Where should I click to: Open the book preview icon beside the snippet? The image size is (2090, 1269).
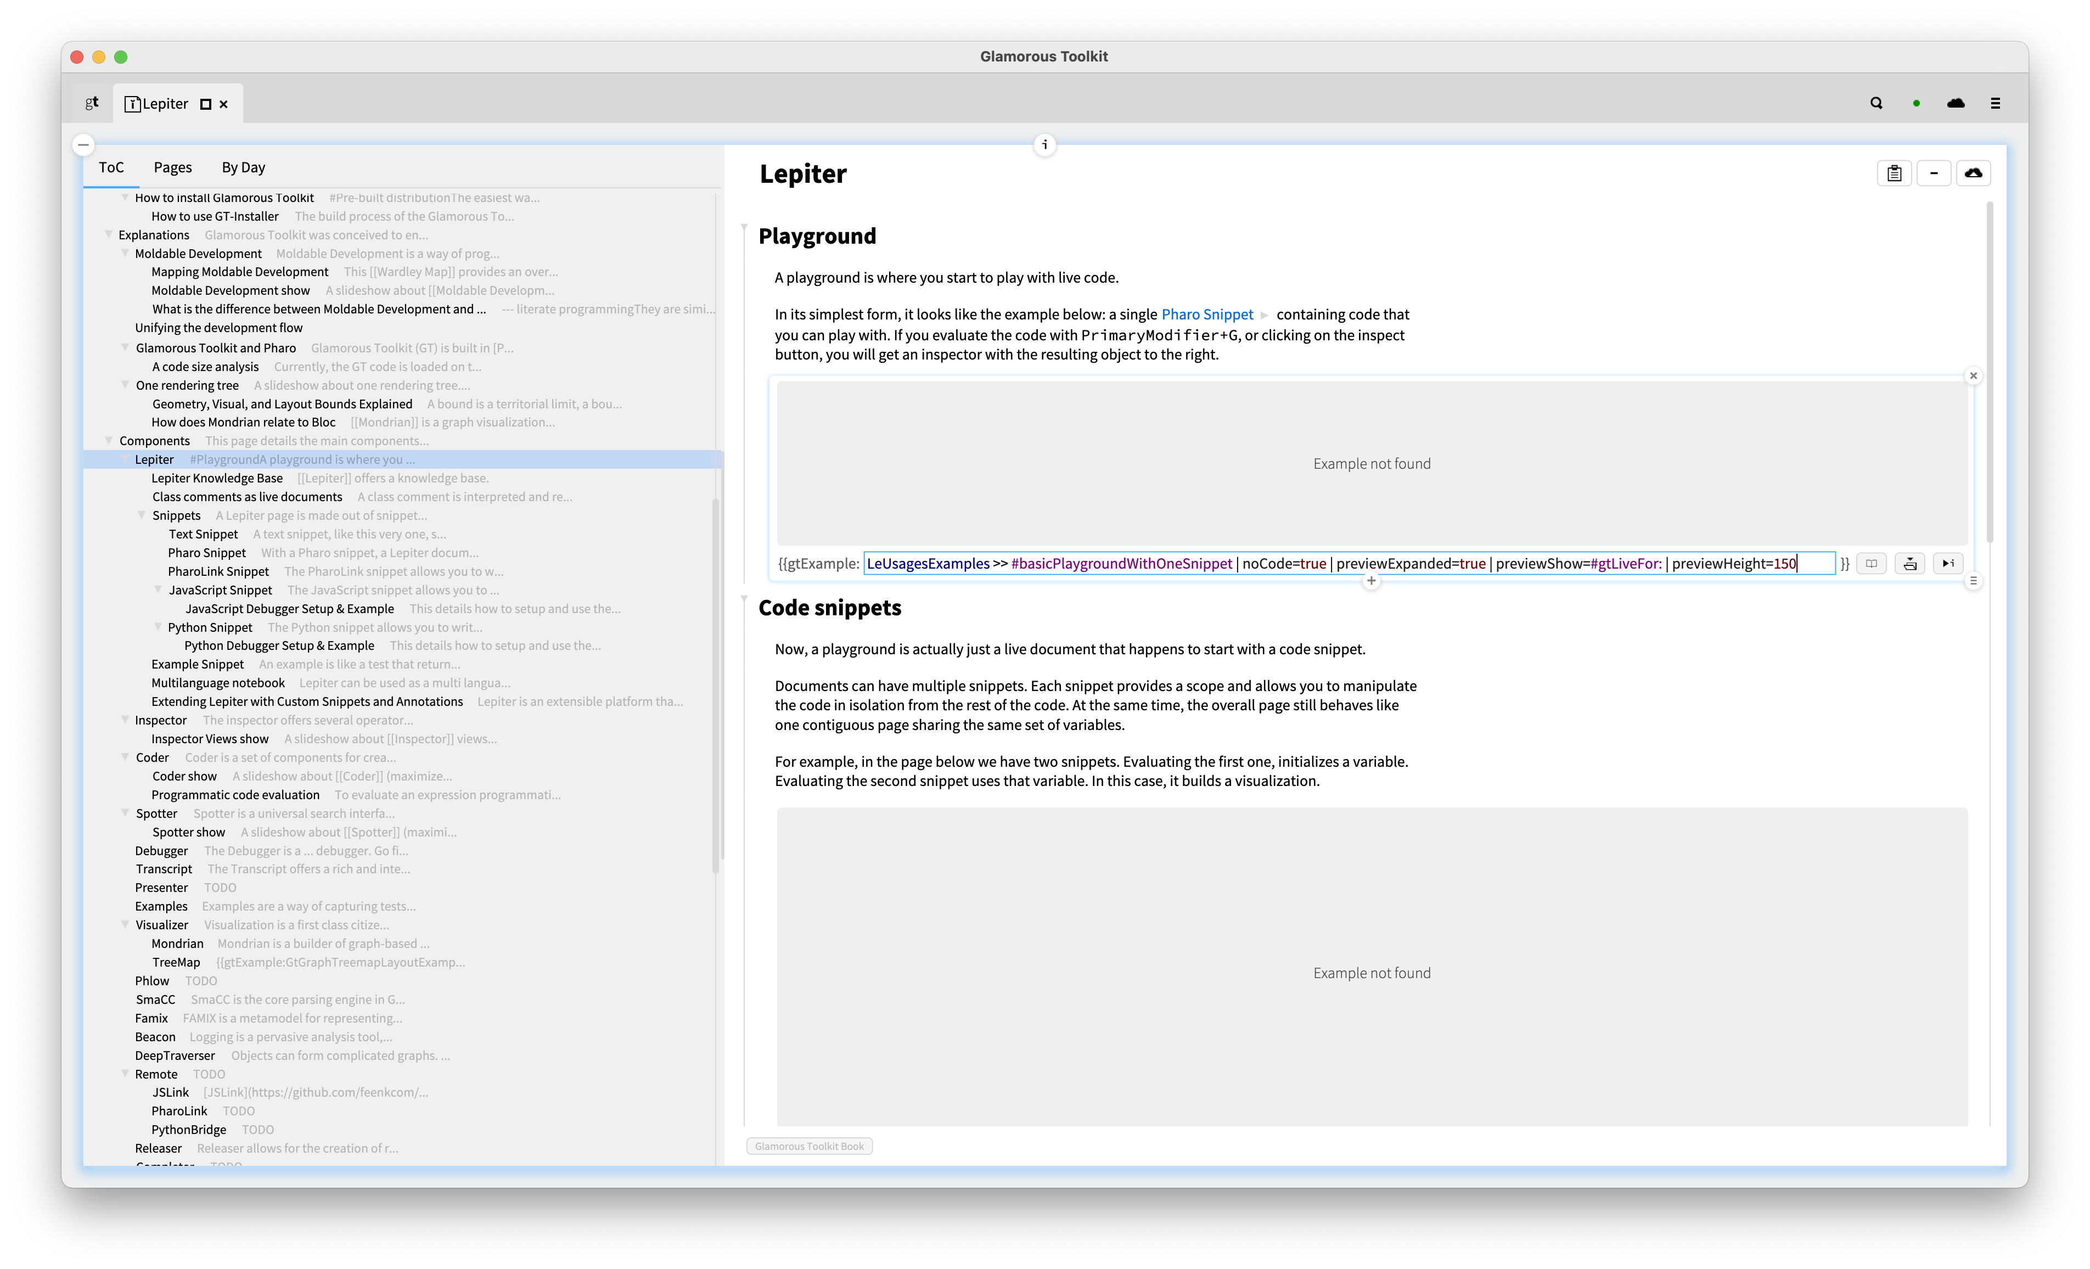[1872, 563]
